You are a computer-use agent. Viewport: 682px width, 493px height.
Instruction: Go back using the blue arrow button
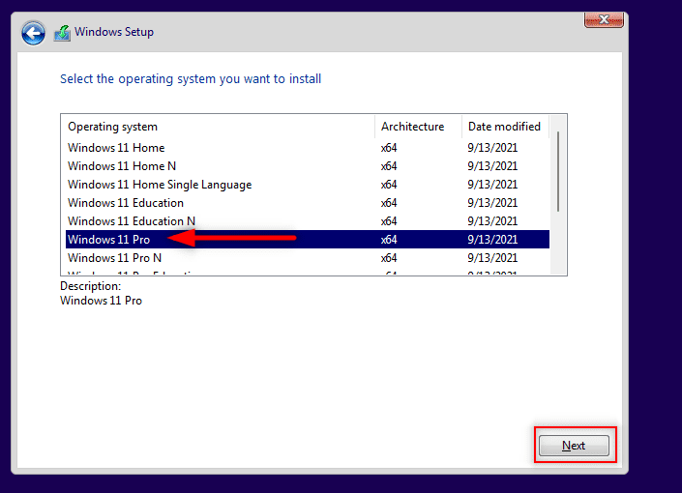pyautogui.click(x=33, y=33)
